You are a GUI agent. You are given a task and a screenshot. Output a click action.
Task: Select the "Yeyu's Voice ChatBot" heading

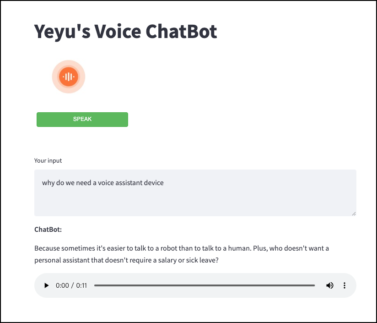coord(125,32)
